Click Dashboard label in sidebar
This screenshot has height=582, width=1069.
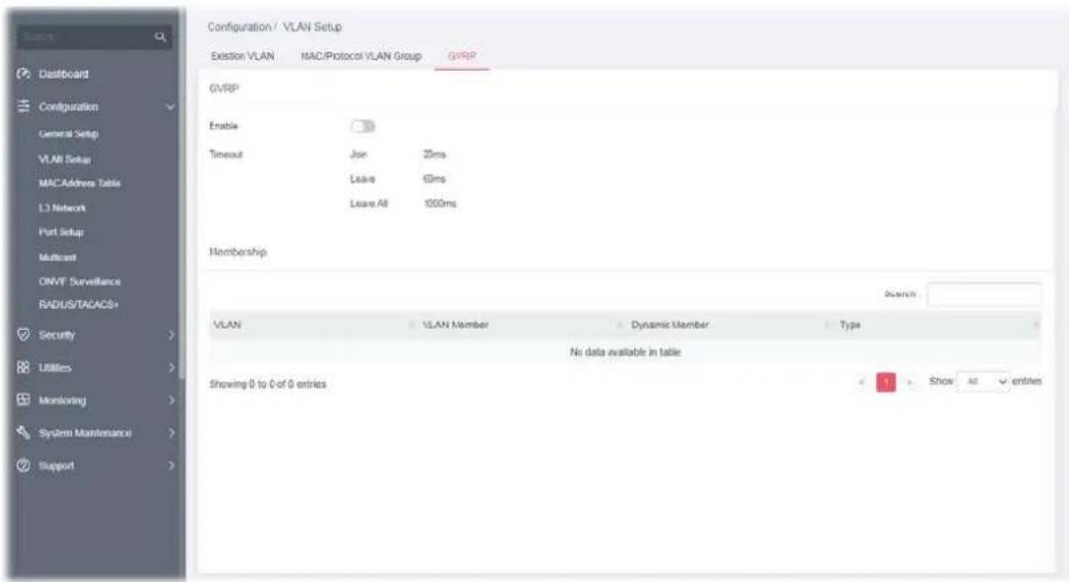click(64, 74)
